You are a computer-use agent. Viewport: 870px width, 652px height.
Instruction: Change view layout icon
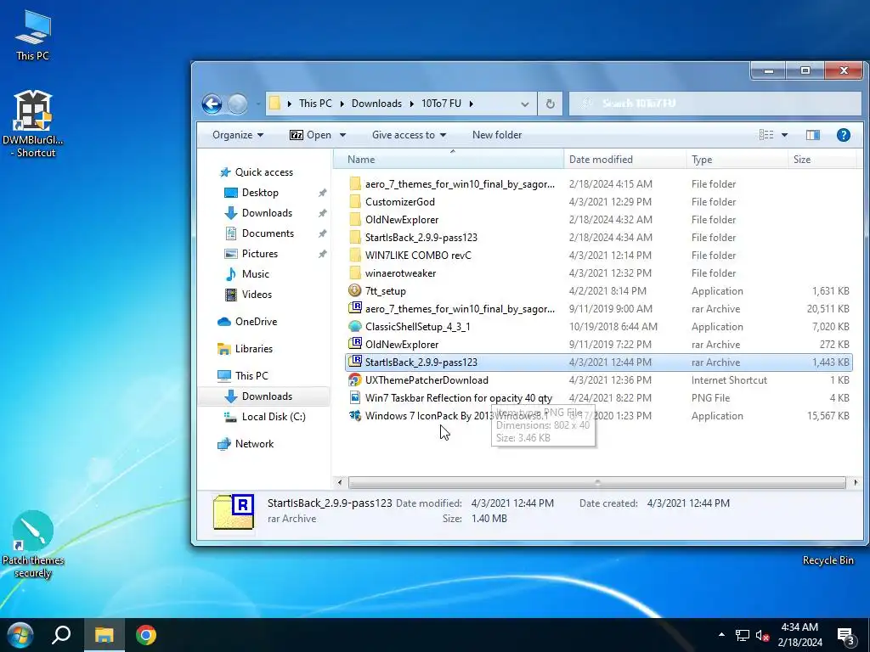766,135
